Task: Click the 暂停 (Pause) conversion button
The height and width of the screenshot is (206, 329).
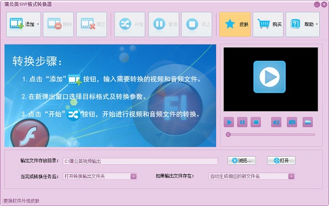Action: tap(163, 24)
